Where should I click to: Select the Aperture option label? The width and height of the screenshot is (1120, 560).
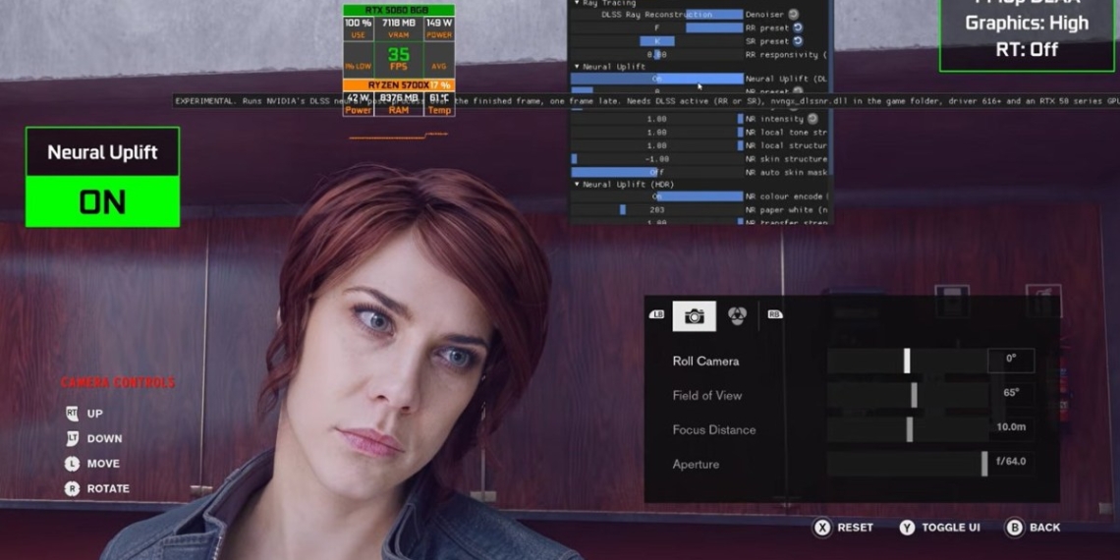[x=696, y=465]
